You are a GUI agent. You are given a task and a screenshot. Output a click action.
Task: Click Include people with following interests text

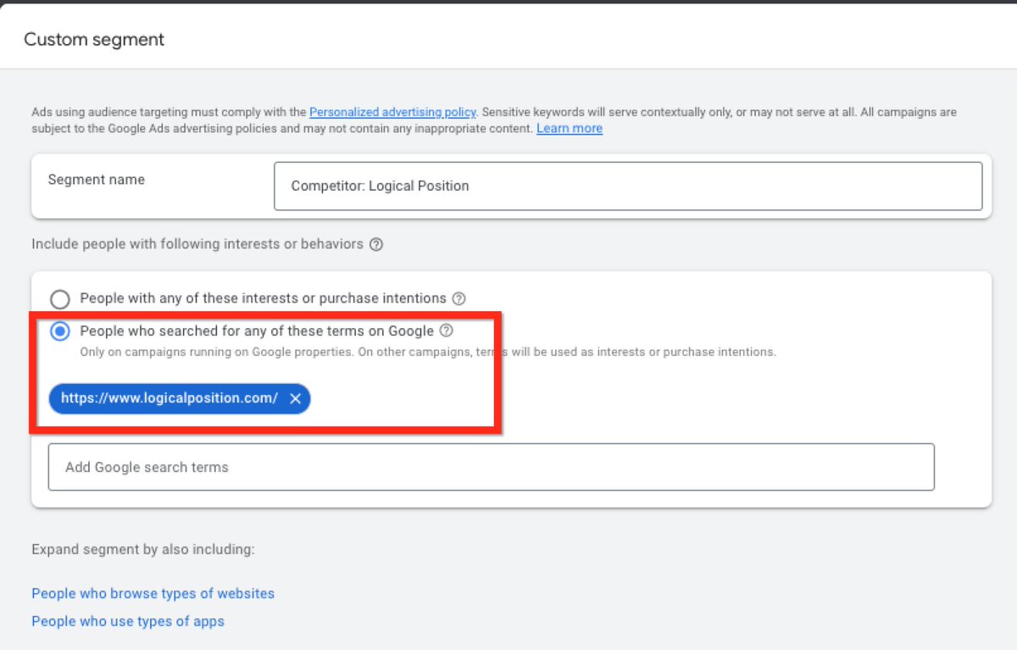[x=197, y=244]
